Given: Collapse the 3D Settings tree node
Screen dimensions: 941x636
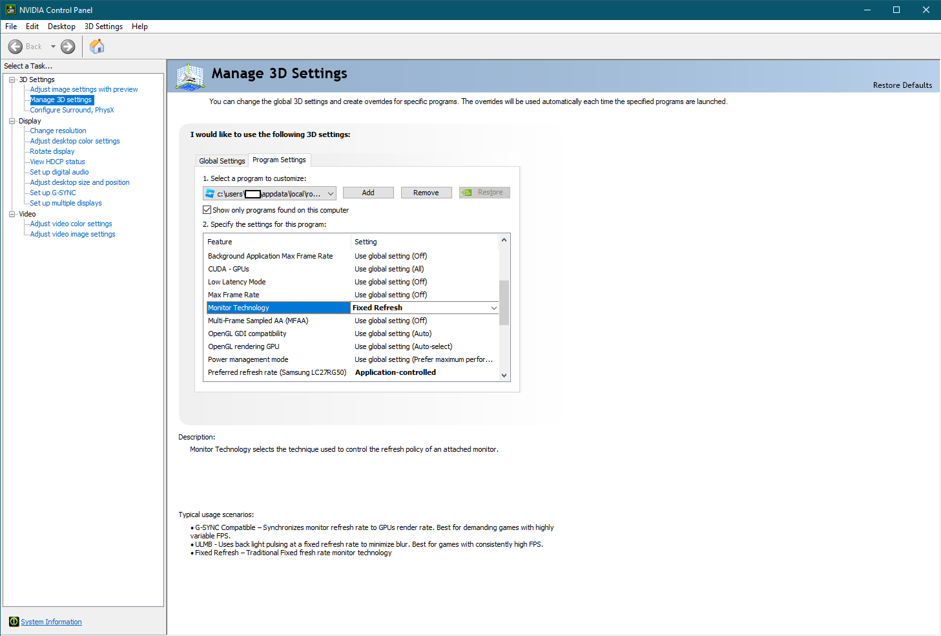Looking at the screenshot, I should [x=12, y=79].
